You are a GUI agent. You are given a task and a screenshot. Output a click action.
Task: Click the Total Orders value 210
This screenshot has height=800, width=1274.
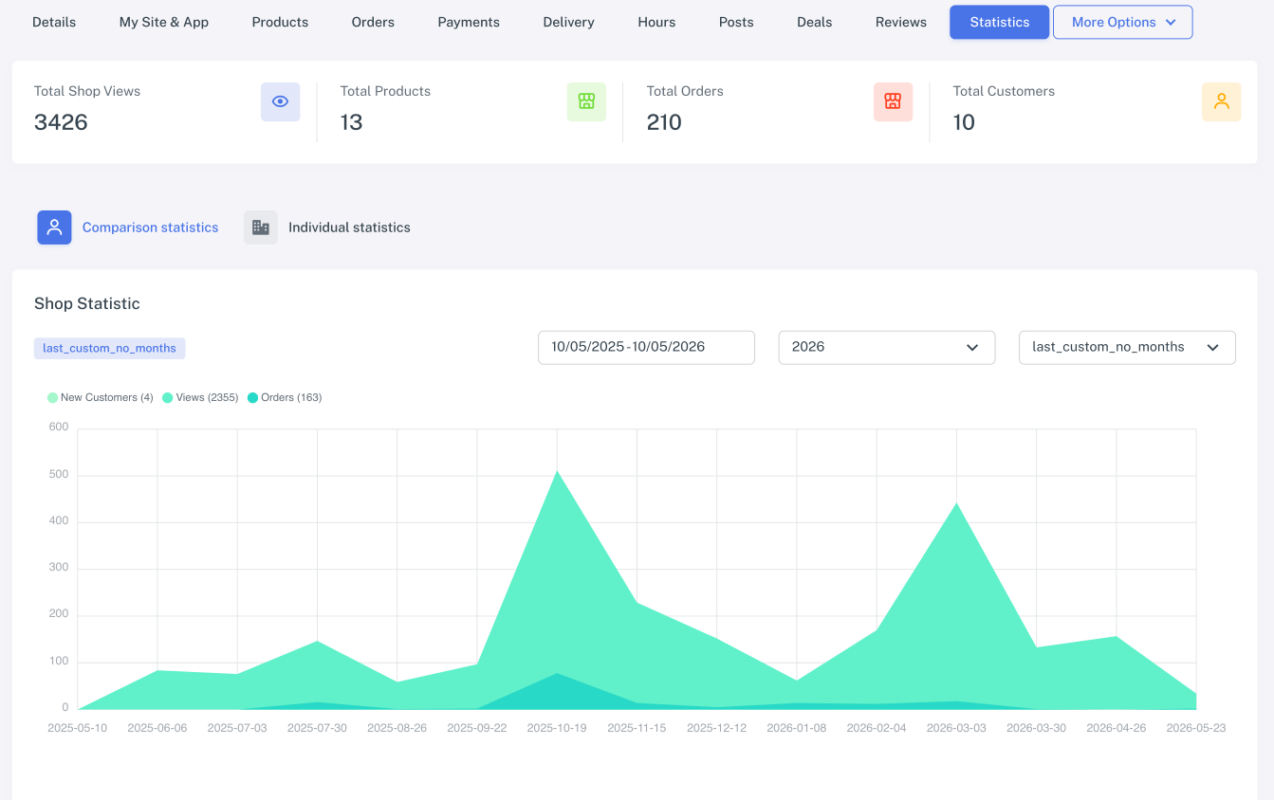click(664, 122)
